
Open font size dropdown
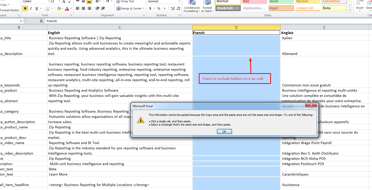[x=59, y=1]
